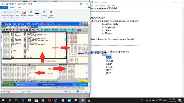
Task: Click Notepad's vertical scrollbar
Action: pyautogui.click(x=183, y=52)
